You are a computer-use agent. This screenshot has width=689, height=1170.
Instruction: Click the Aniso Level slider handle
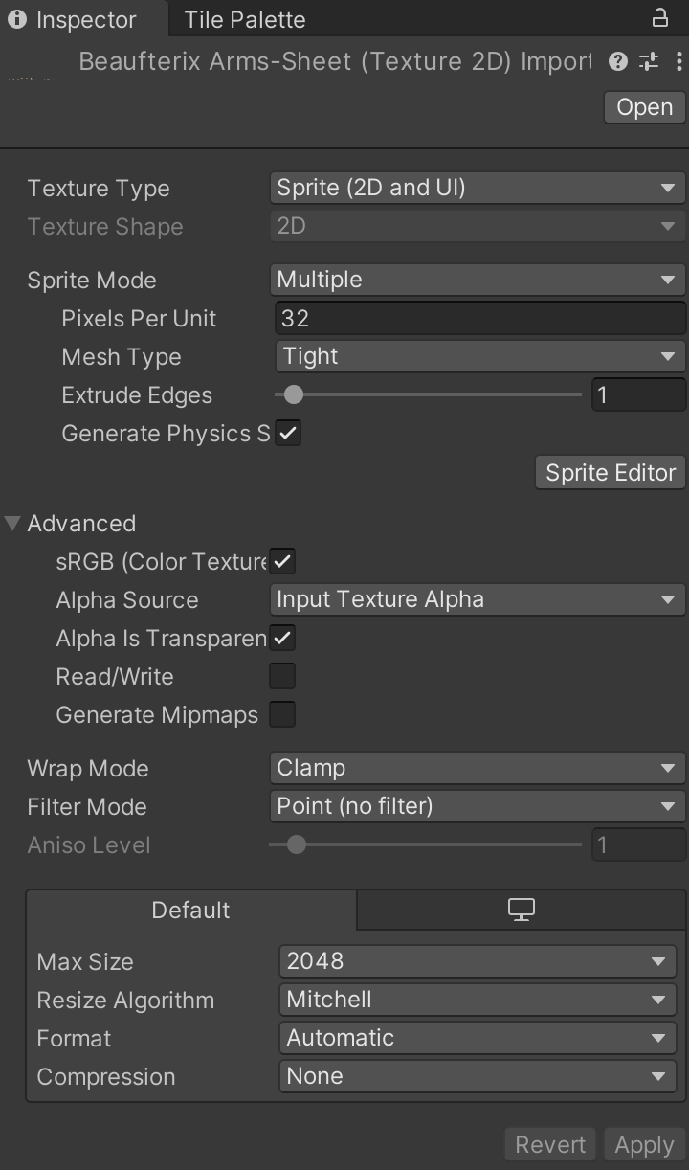[x=296, y=844]
